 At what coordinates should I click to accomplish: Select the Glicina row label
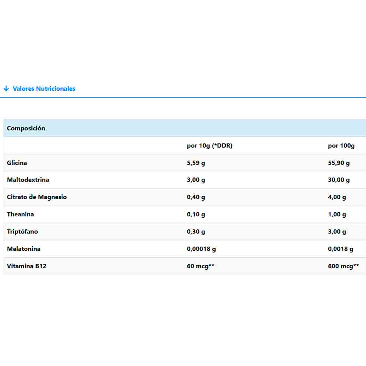click(x=17, y=163)
